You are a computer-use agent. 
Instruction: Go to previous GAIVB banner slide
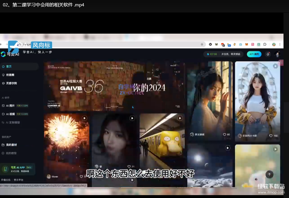point(50,86)
